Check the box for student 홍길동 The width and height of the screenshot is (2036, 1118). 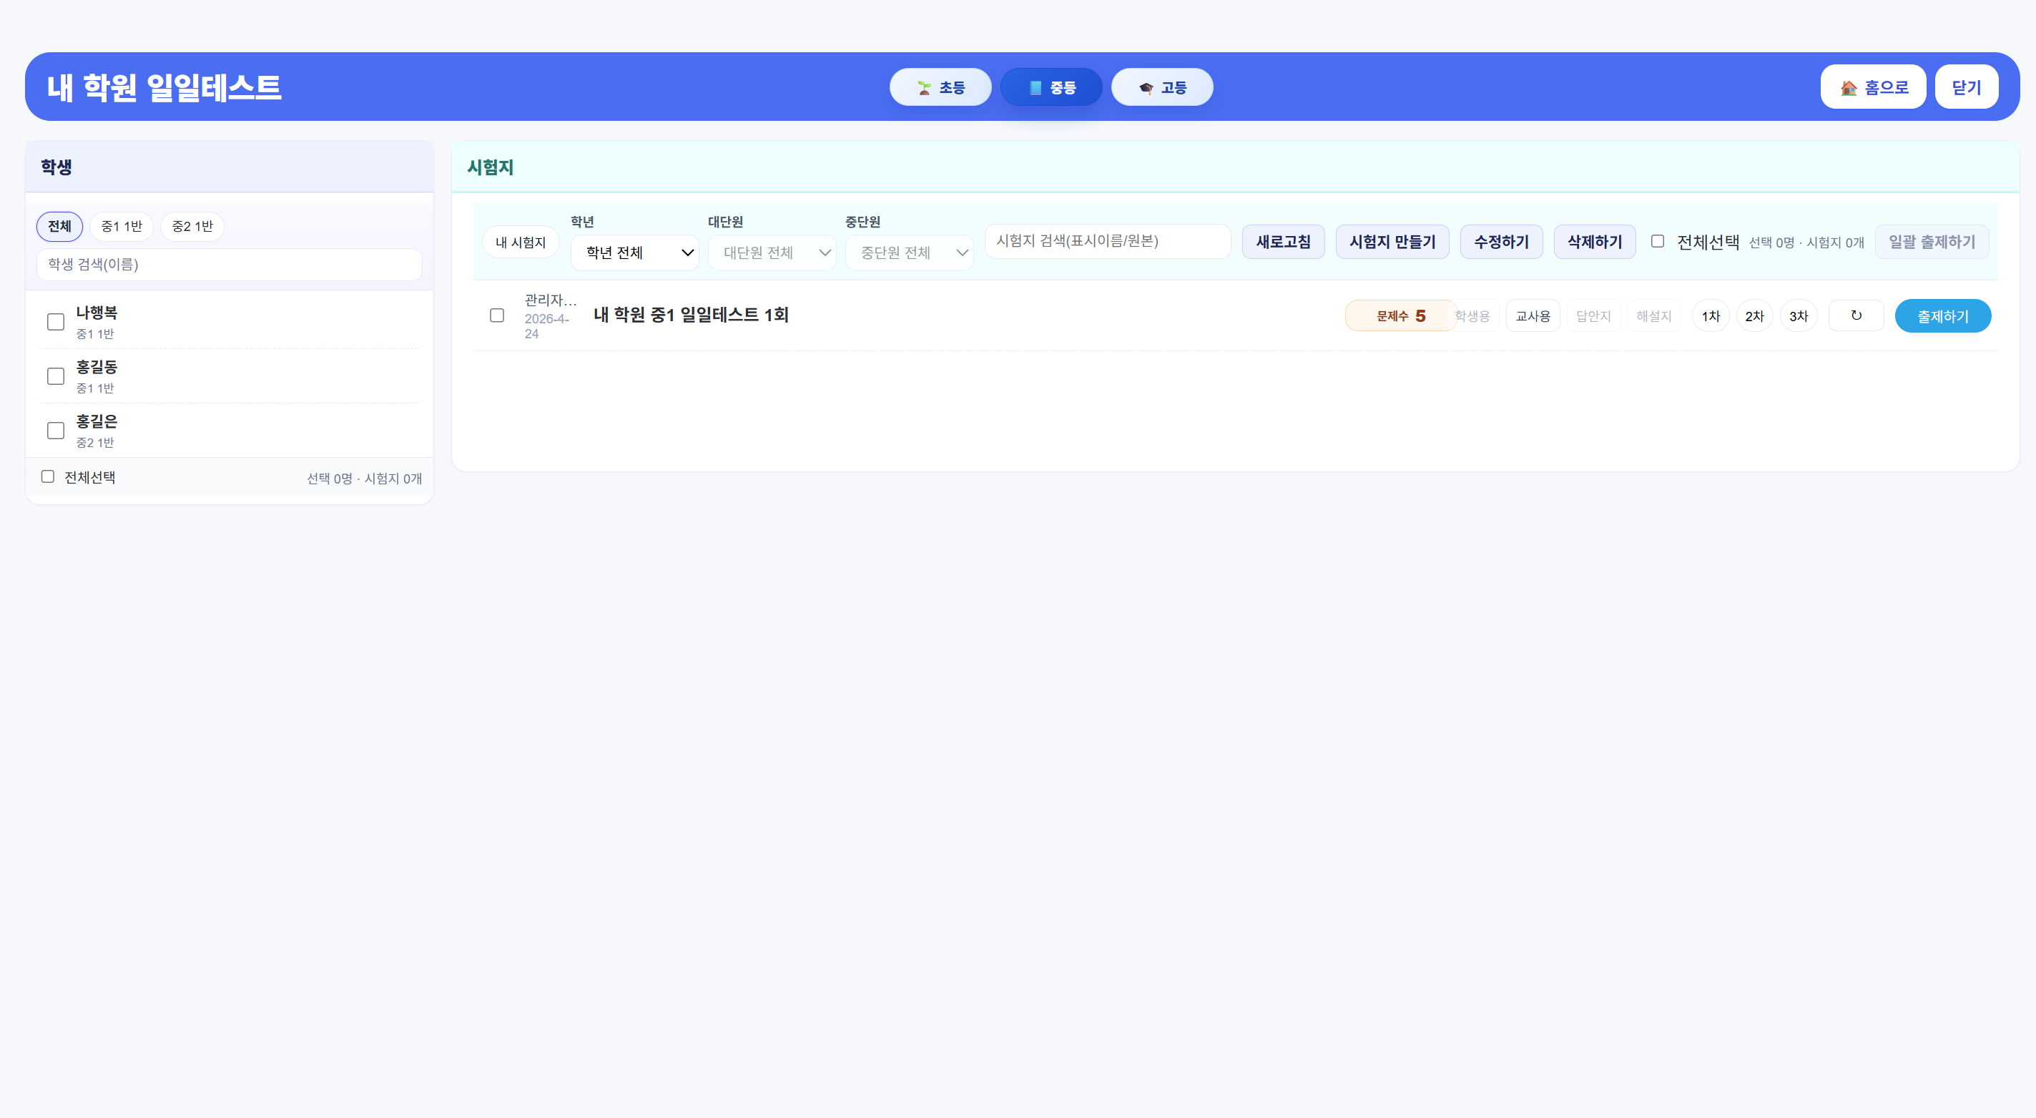coord(55,376)
